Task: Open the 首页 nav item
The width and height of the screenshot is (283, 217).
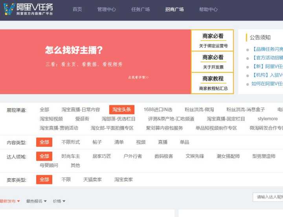Action: click(77, 9)
